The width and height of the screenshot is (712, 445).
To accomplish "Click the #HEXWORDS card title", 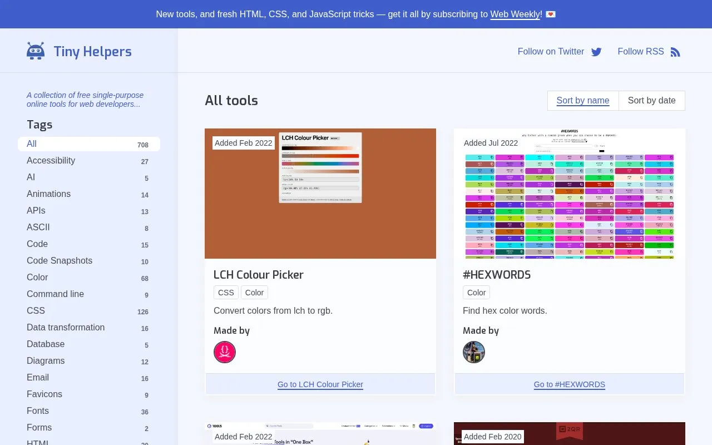I will [497, 275].
